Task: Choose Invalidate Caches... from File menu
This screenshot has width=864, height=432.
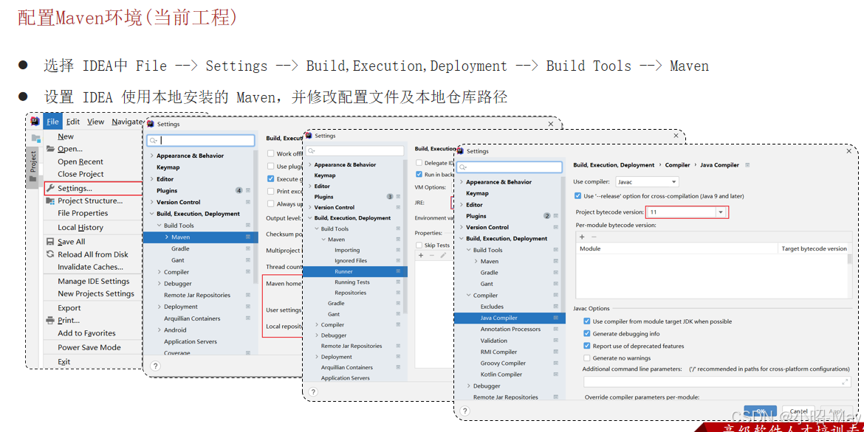Action: (x=90, y=267)
